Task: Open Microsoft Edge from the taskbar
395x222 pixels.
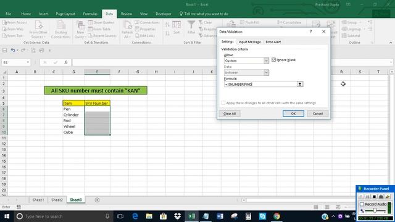Action: pos(135,216)
